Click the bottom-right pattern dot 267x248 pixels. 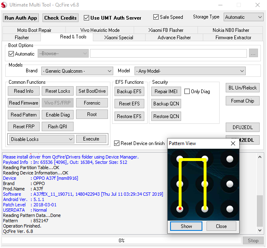[x=230, y=209]
